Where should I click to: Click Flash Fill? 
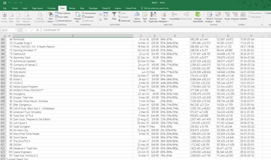coord(145,17)
